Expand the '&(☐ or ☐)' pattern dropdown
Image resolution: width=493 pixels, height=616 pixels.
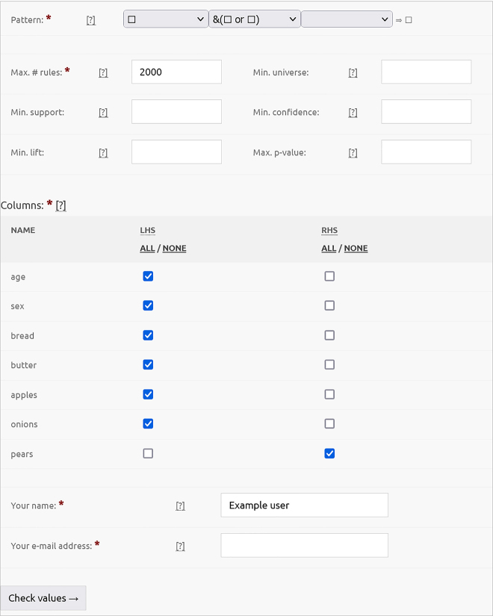click(255, 19)
